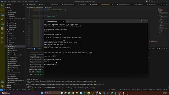Click the Windows Start button

tap(42, 93)
